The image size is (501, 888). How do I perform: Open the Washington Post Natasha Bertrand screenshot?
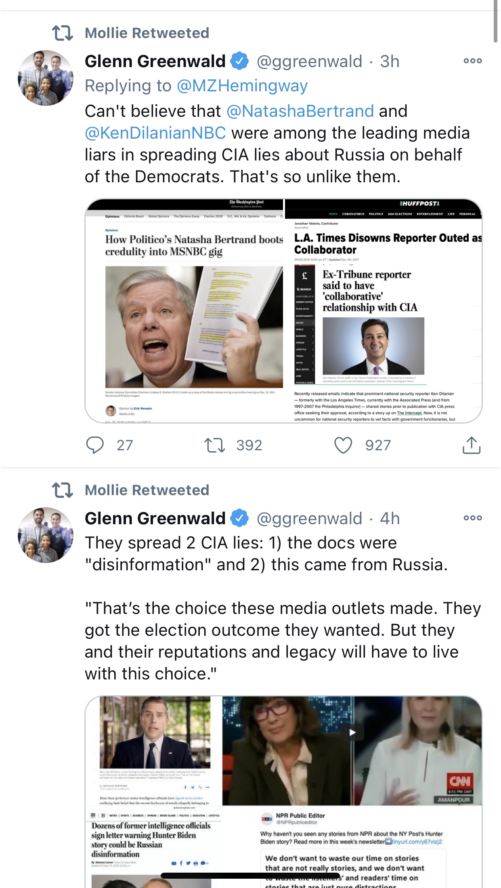tap(185, 311)
